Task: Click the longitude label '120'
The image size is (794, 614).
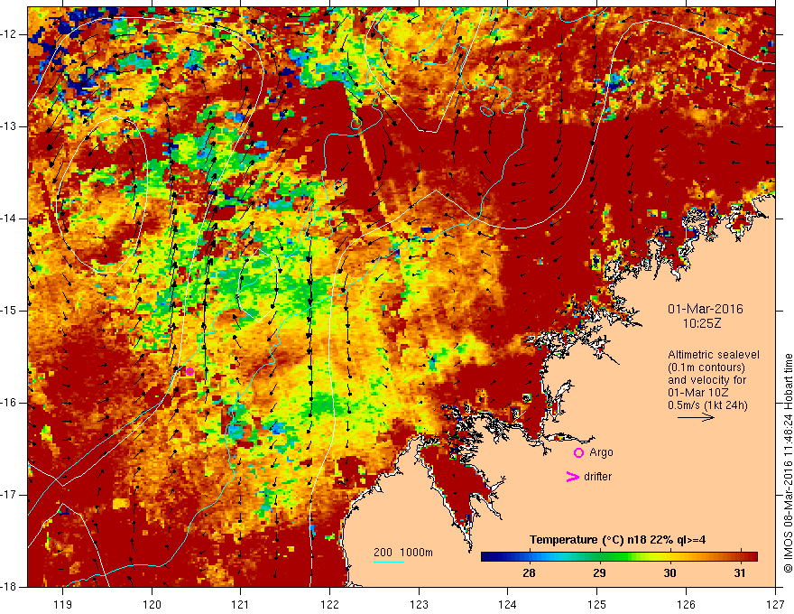Action: click(x=152, y=604)
